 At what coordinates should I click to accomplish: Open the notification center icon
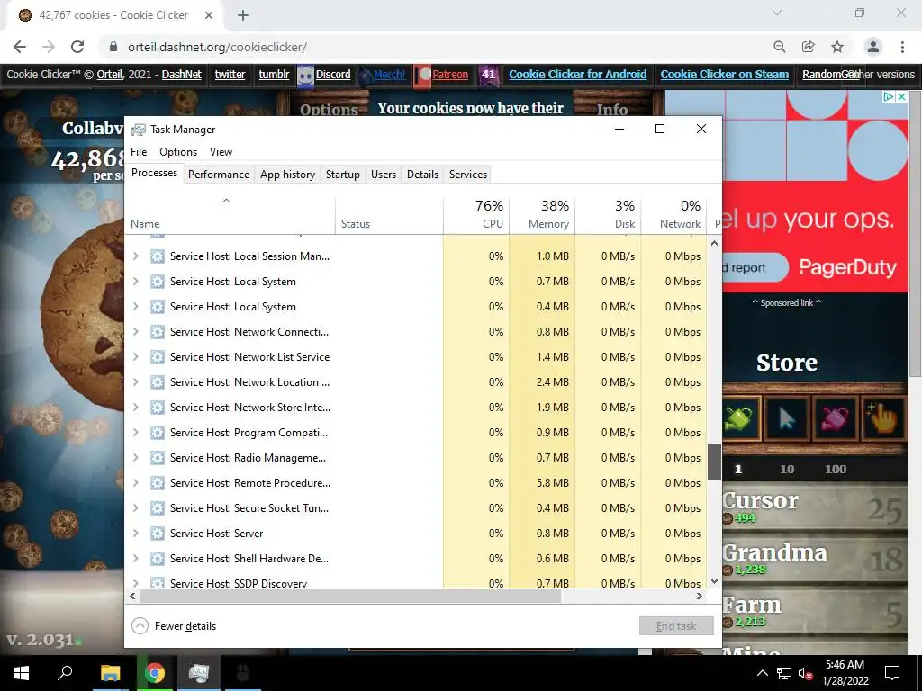[x=892, y=673]
